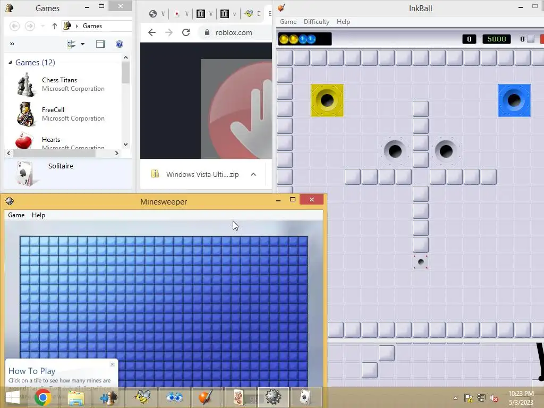The width and height of the screenshot is (544, 408).
Task: Click the muted volume tray icon
Action: 494,398
